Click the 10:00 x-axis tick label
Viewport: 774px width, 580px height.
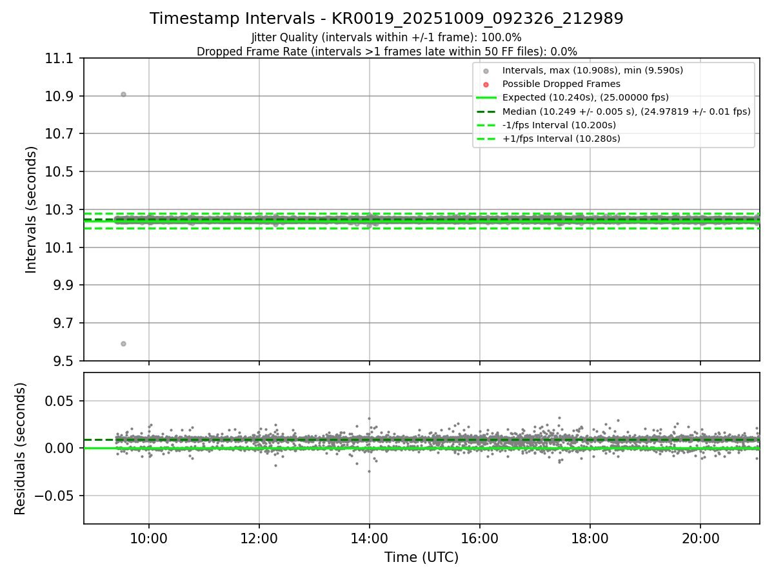149,538
